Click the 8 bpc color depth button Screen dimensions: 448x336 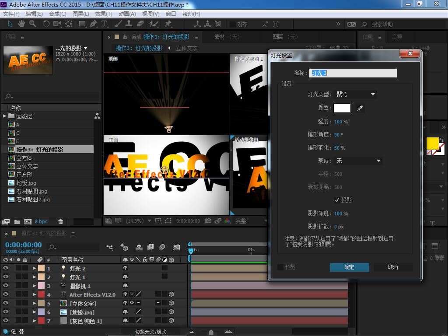click(41, 221)
